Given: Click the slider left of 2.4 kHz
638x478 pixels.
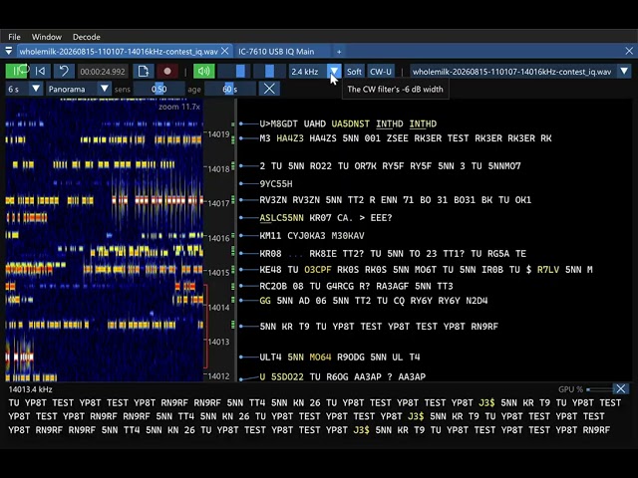Looking at the screenshot, I should pyautogui.click(x=269, y=71).
